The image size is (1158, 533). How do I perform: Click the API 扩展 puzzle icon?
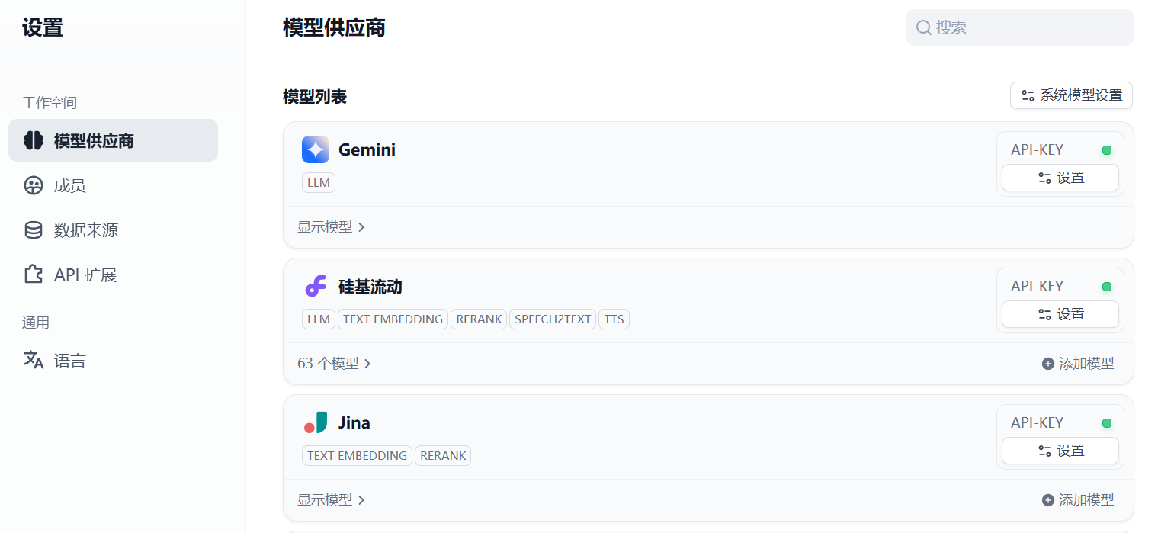(34, 275)
